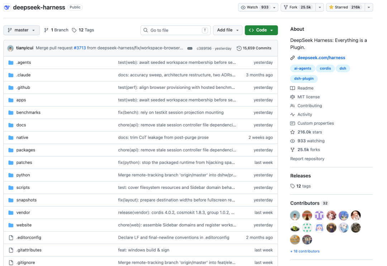The width and height of the screenshot is (387, 266).
Task: Open the python folder
Action: (x=23, y=175)
